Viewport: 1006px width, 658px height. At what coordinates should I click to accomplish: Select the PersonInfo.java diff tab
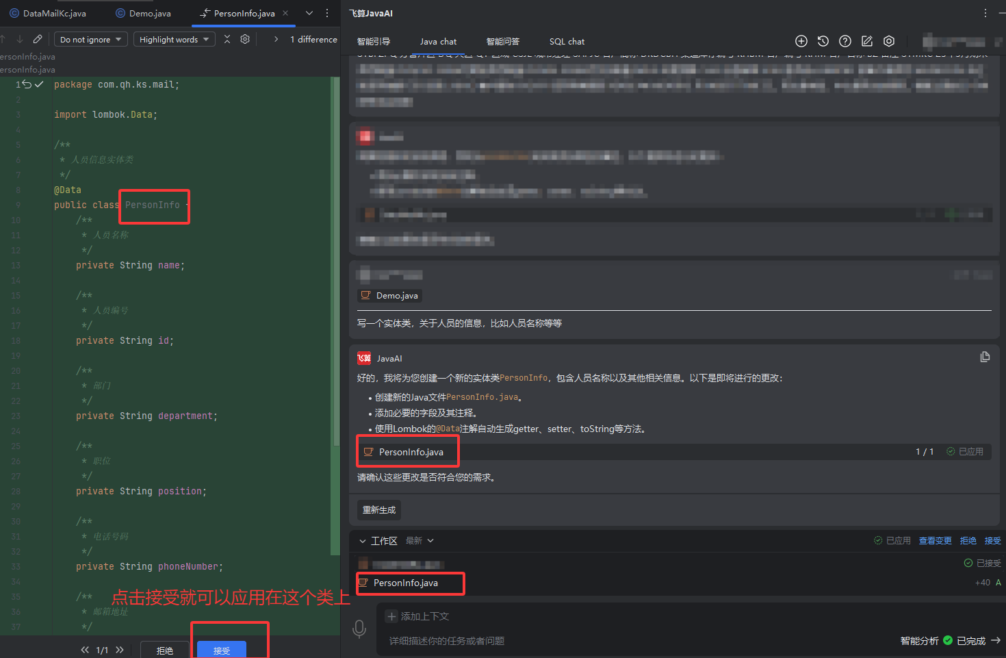(x=238, y=13)
